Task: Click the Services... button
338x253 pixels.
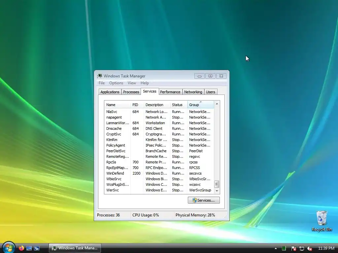Action: click(x=204, y=200)
